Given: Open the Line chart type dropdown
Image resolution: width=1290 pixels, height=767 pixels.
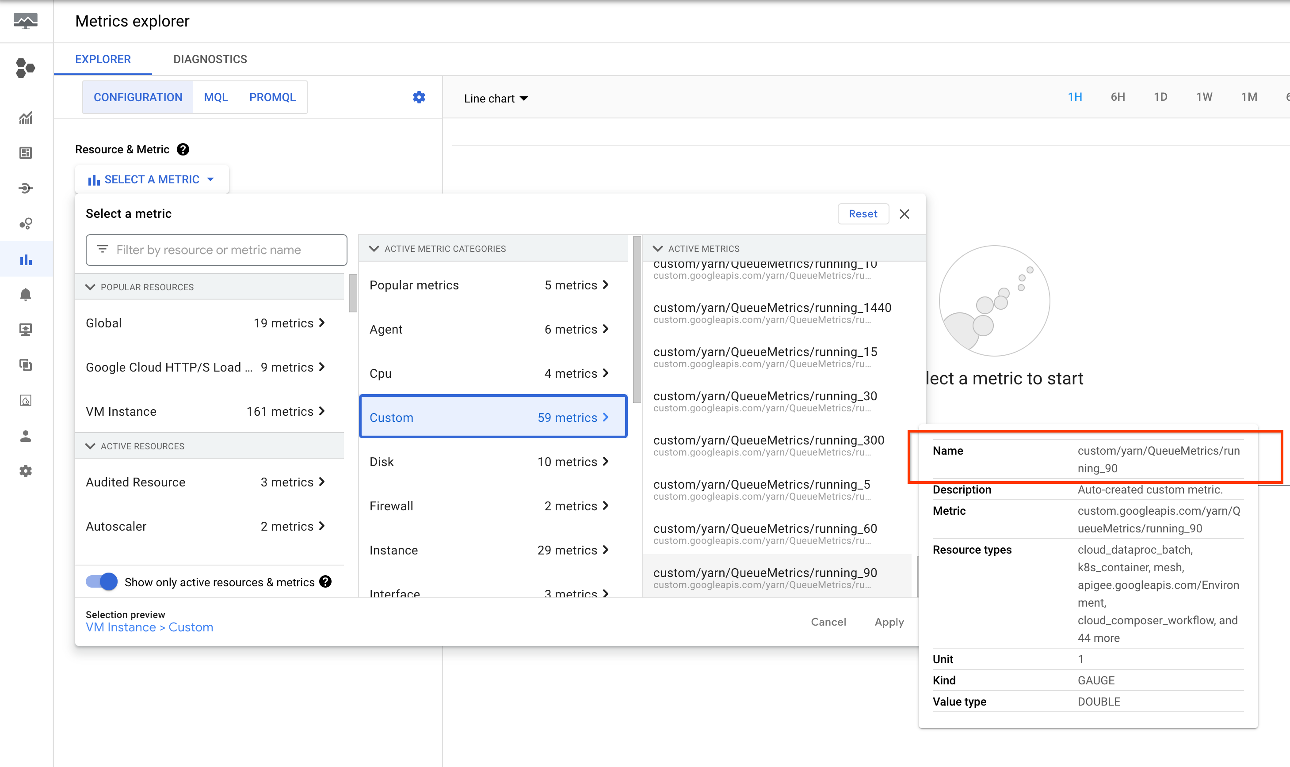Looking at the screenshot, I should click(x=496, y=98).
